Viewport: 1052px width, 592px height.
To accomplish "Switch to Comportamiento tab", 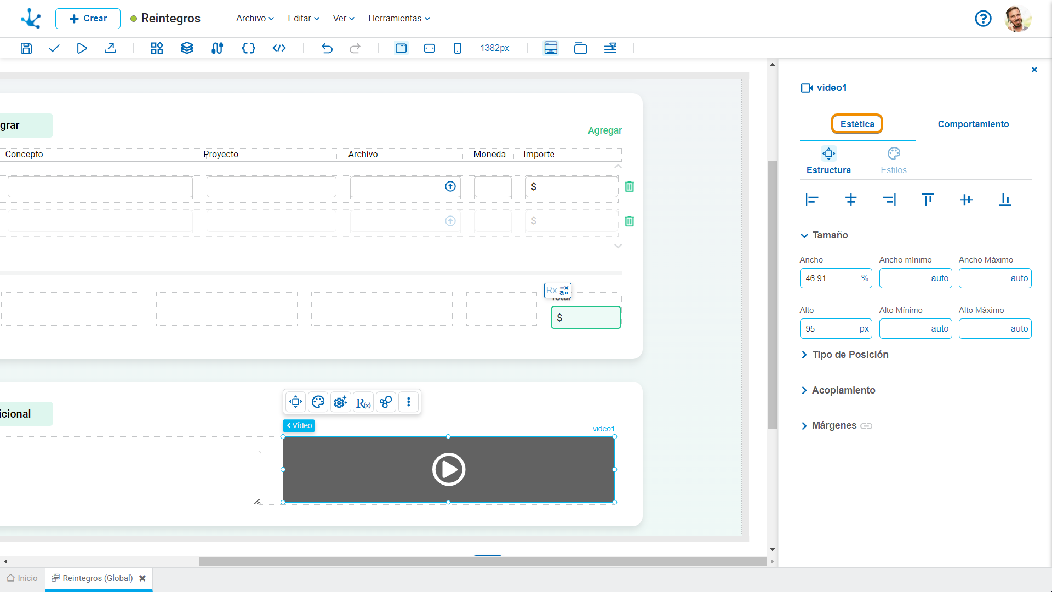I will point(973,124).
